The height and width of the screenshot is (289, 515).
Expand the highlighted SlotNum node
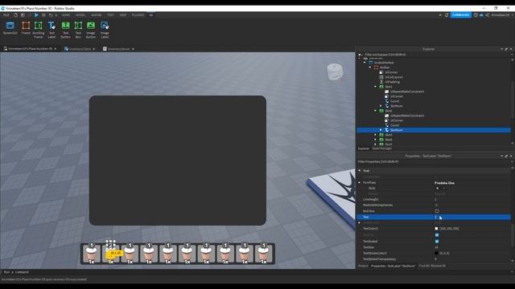381,130
